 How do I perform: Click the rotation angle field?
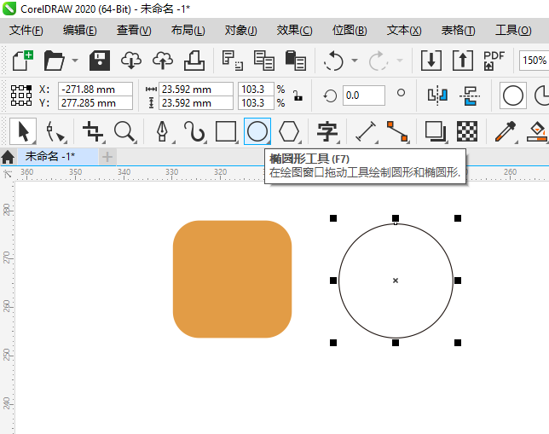coord(364,95)
